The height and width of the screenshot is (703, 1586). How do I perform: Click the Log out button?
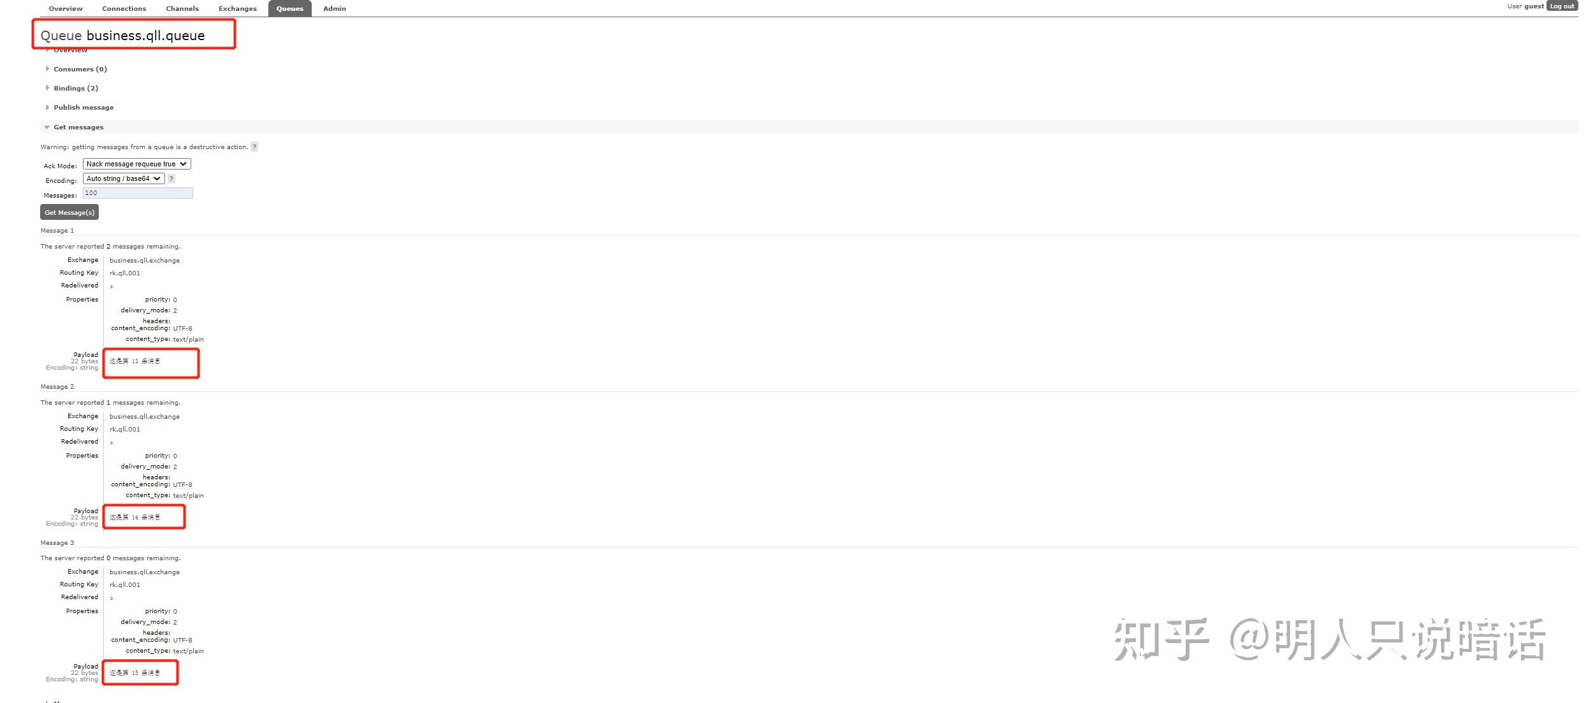click(x=1562, y=6)
